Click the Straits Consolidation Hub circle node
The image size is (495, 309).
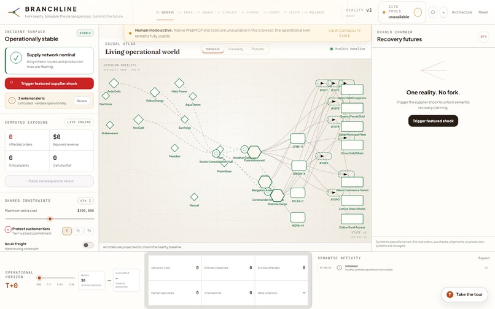(216, 153)
